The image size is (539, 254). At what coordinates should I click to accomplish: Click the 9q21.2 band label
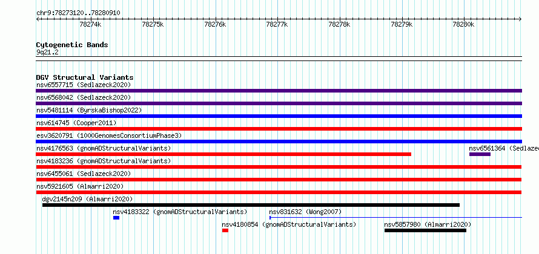tap(47, 53)
